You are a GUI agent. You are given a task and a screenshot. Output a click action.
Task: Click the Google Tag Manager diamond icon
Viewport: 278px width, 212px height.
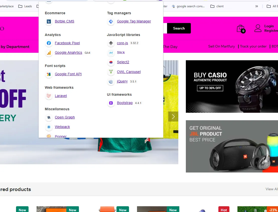(111, 21)
